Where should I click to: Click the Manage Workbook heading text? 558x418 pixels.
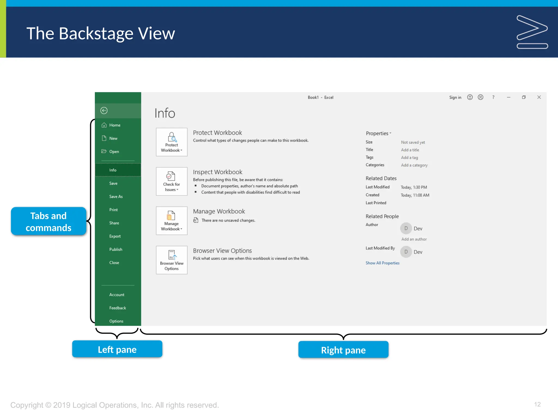coord(219,211)
